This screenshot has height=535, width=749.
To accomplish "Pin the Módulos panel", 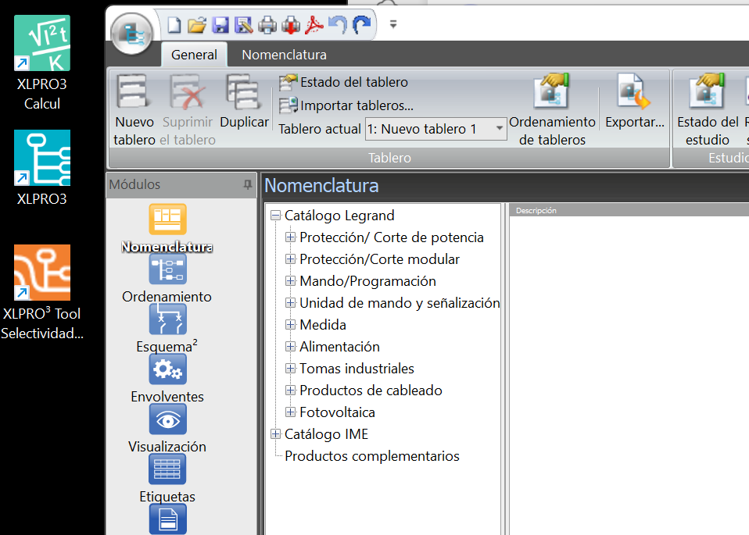I will pos(247,184).
